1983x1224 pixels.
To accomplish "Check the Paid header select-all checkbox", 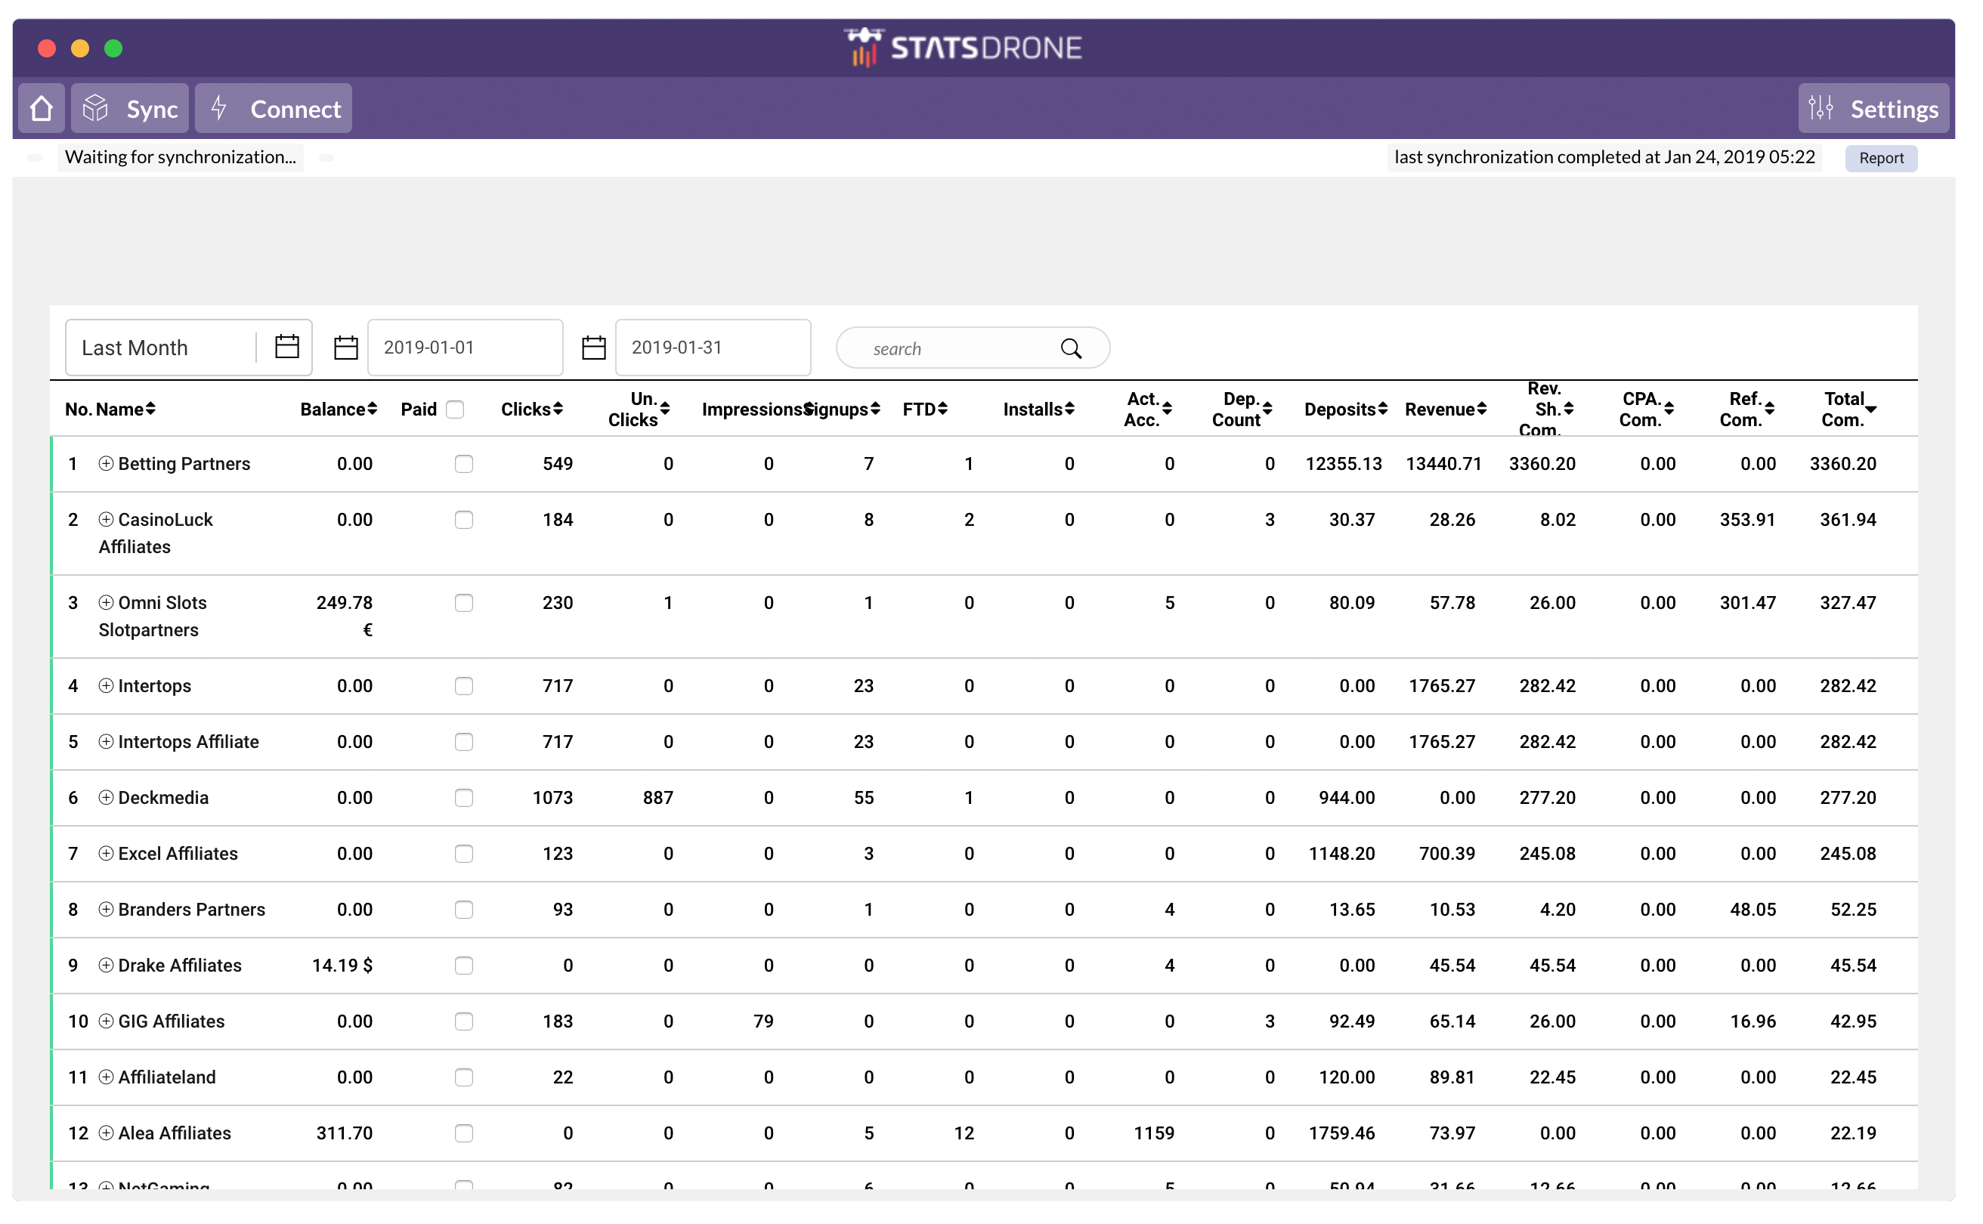I will pos(456,410).
